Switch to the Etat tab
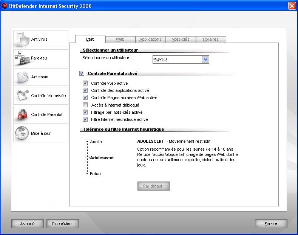Viewport: 298px width, 235px height. coord(90,39)
